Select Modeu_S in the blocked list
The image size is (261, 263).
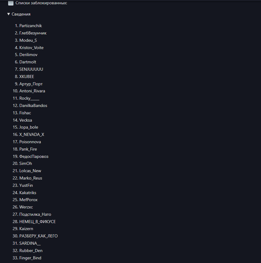pos(28,40)
